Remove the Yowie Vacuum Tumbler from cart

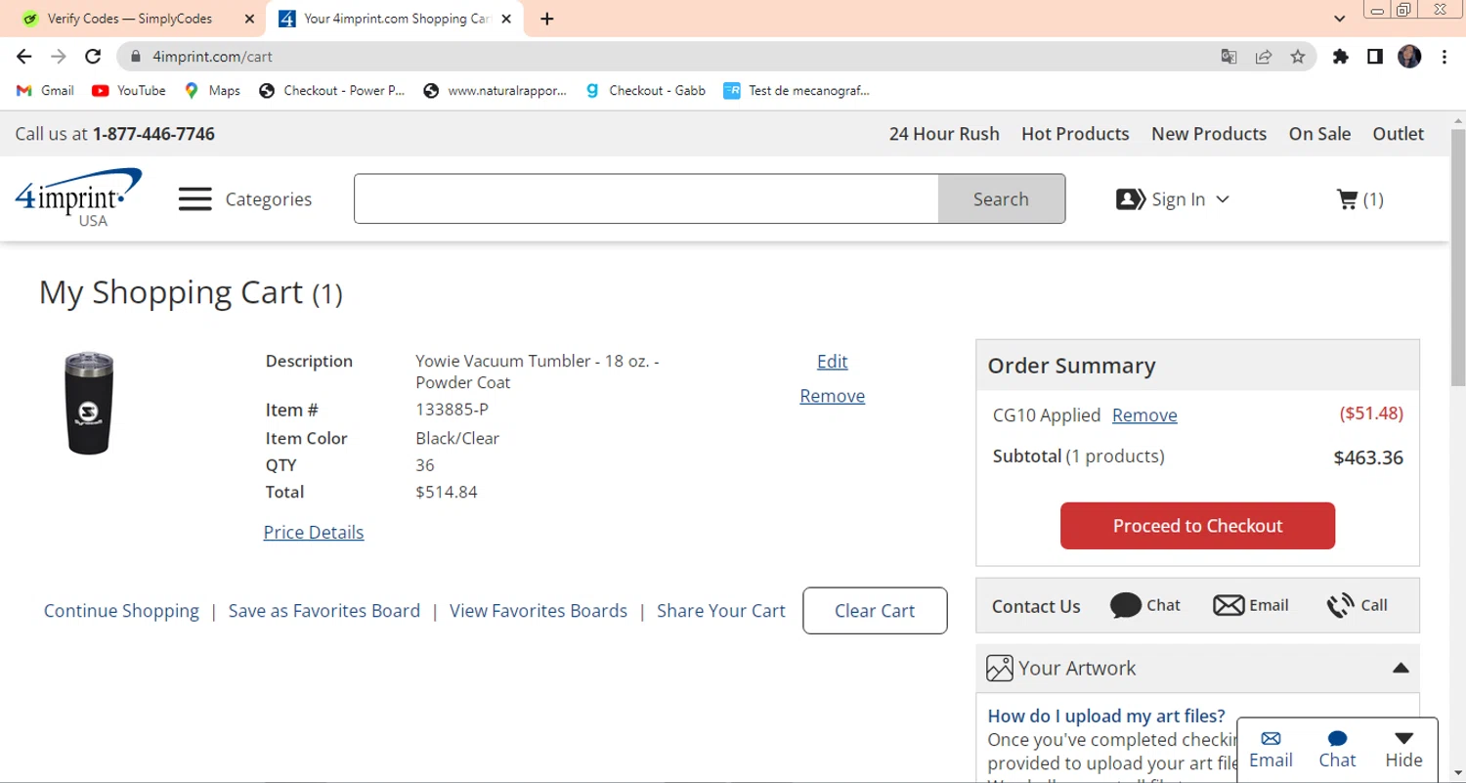pos(832,396)
